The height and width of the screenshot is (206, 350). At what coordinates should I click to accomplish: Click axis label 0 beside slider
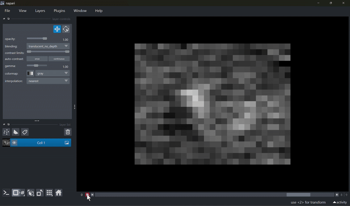(x=82, y=195)
